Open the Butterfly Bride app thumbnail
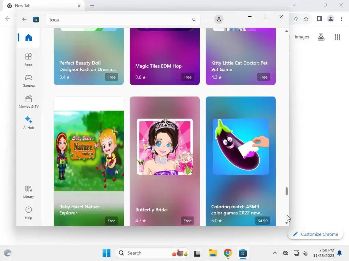 [x=165, y=147]
